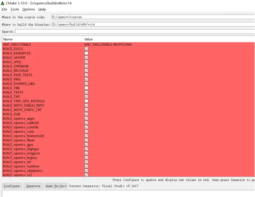Disable the BUILD_opencv_ml checkbox

point(86,162)
